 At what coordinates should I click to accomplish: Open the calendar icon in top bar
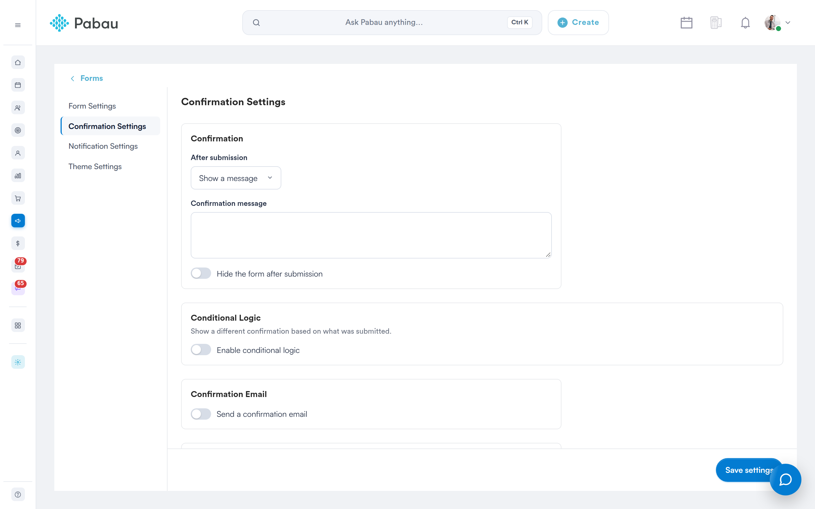(686, 23)
